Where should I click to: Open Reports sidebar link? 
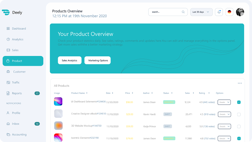[17, 93]
